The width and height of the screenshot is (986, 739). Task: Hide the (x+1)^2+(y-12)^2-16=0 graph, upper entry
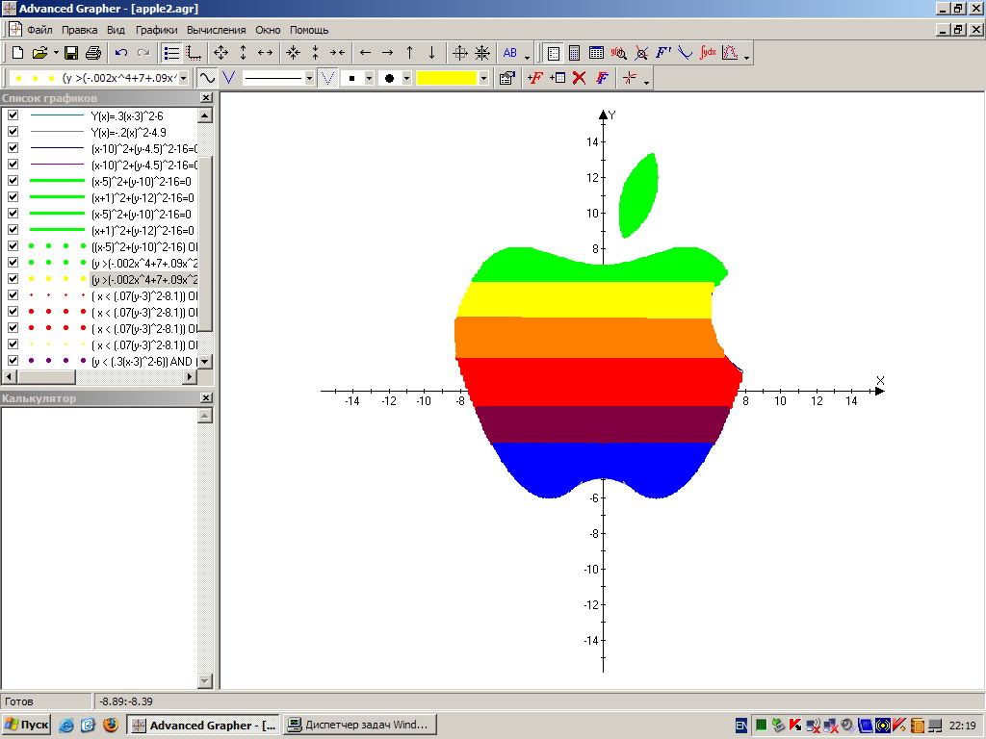coord(13,197)
